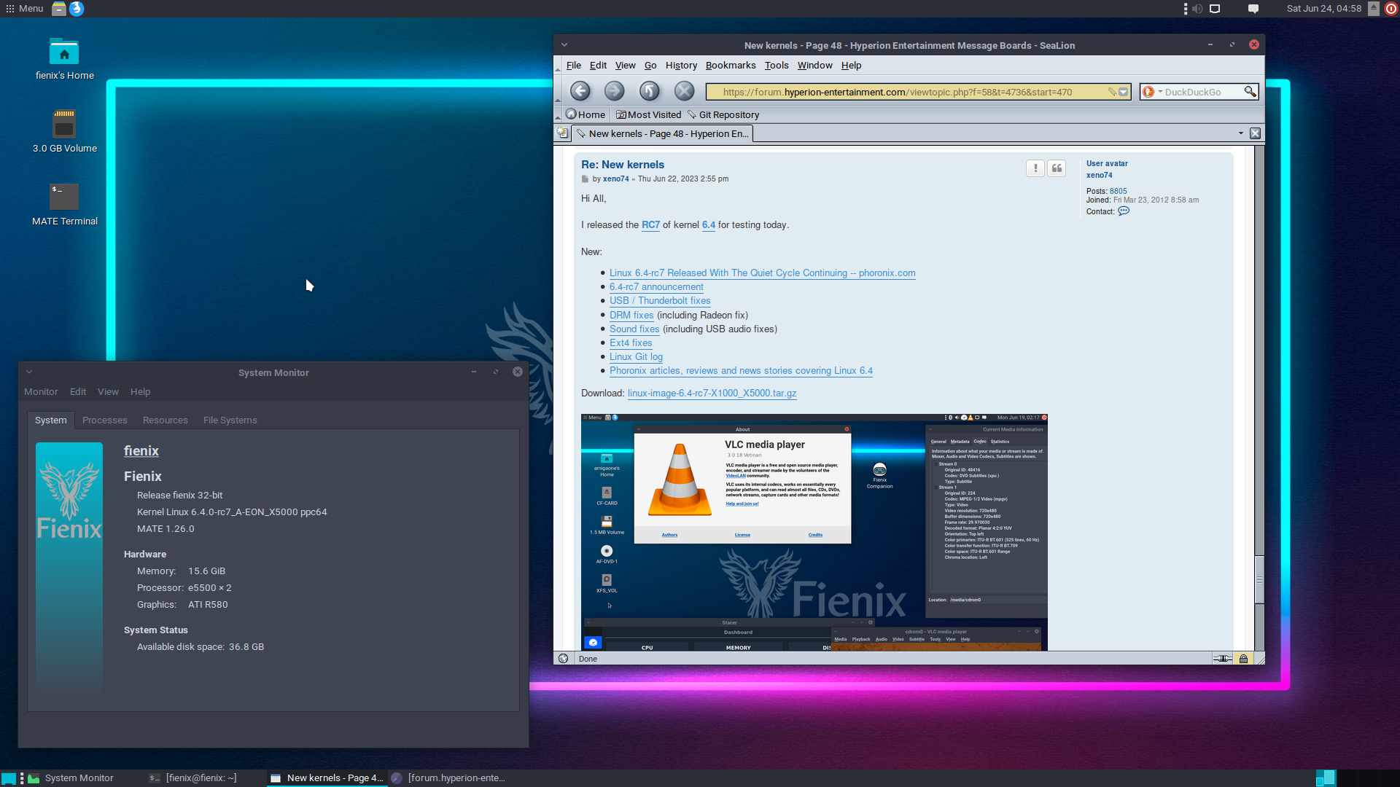Click the Home bookmark button
The height and width of the screenshot is (787, 1400).
click(x=586, y=115)
